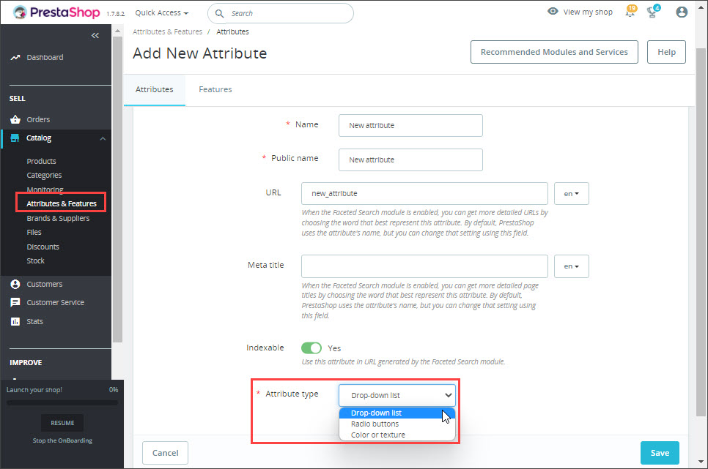Click the sidebar vertical scrollbar
Image resolution: width=708 pixels, height=469 pixels.
(x=117, y=190)
